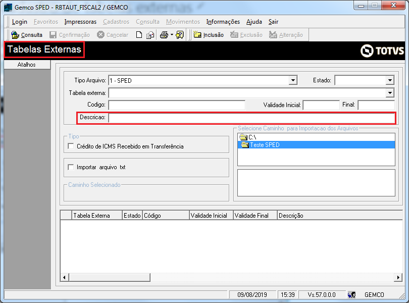Click the Alteração toolbar icon

[273, 34]
